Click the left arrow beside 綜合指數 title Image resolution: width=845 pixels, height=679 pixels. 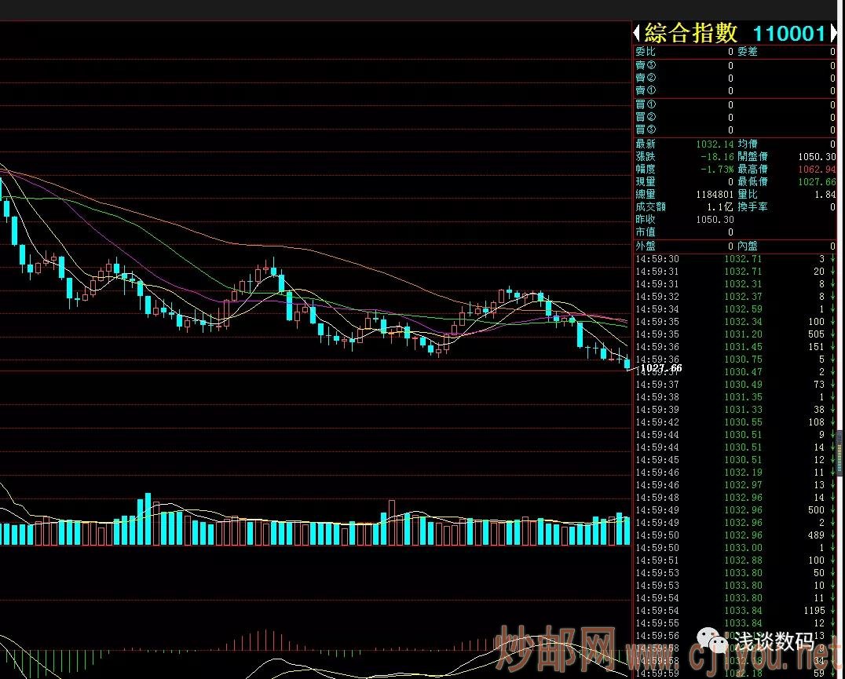point(638,33)
